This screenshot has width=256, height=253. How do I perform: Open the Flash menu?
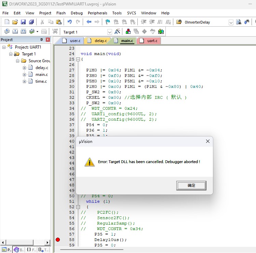(x=61, y=13)
